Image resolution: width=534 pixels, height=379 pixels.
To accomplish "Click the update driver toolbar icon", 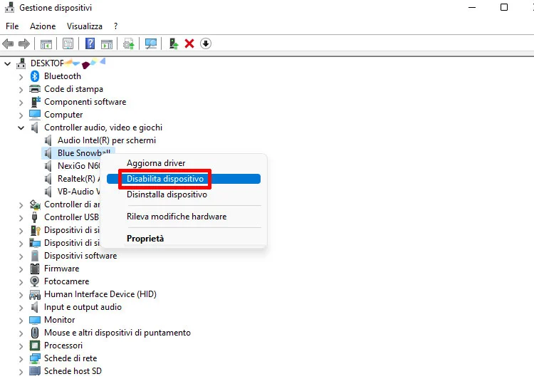I will pos(129,43).
